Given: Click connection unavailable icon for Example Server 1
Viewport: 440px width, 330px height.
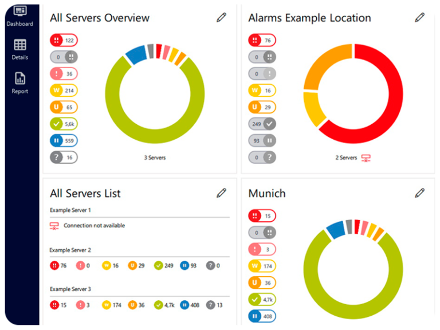Looking at the screenshot, I should (54, 226).
